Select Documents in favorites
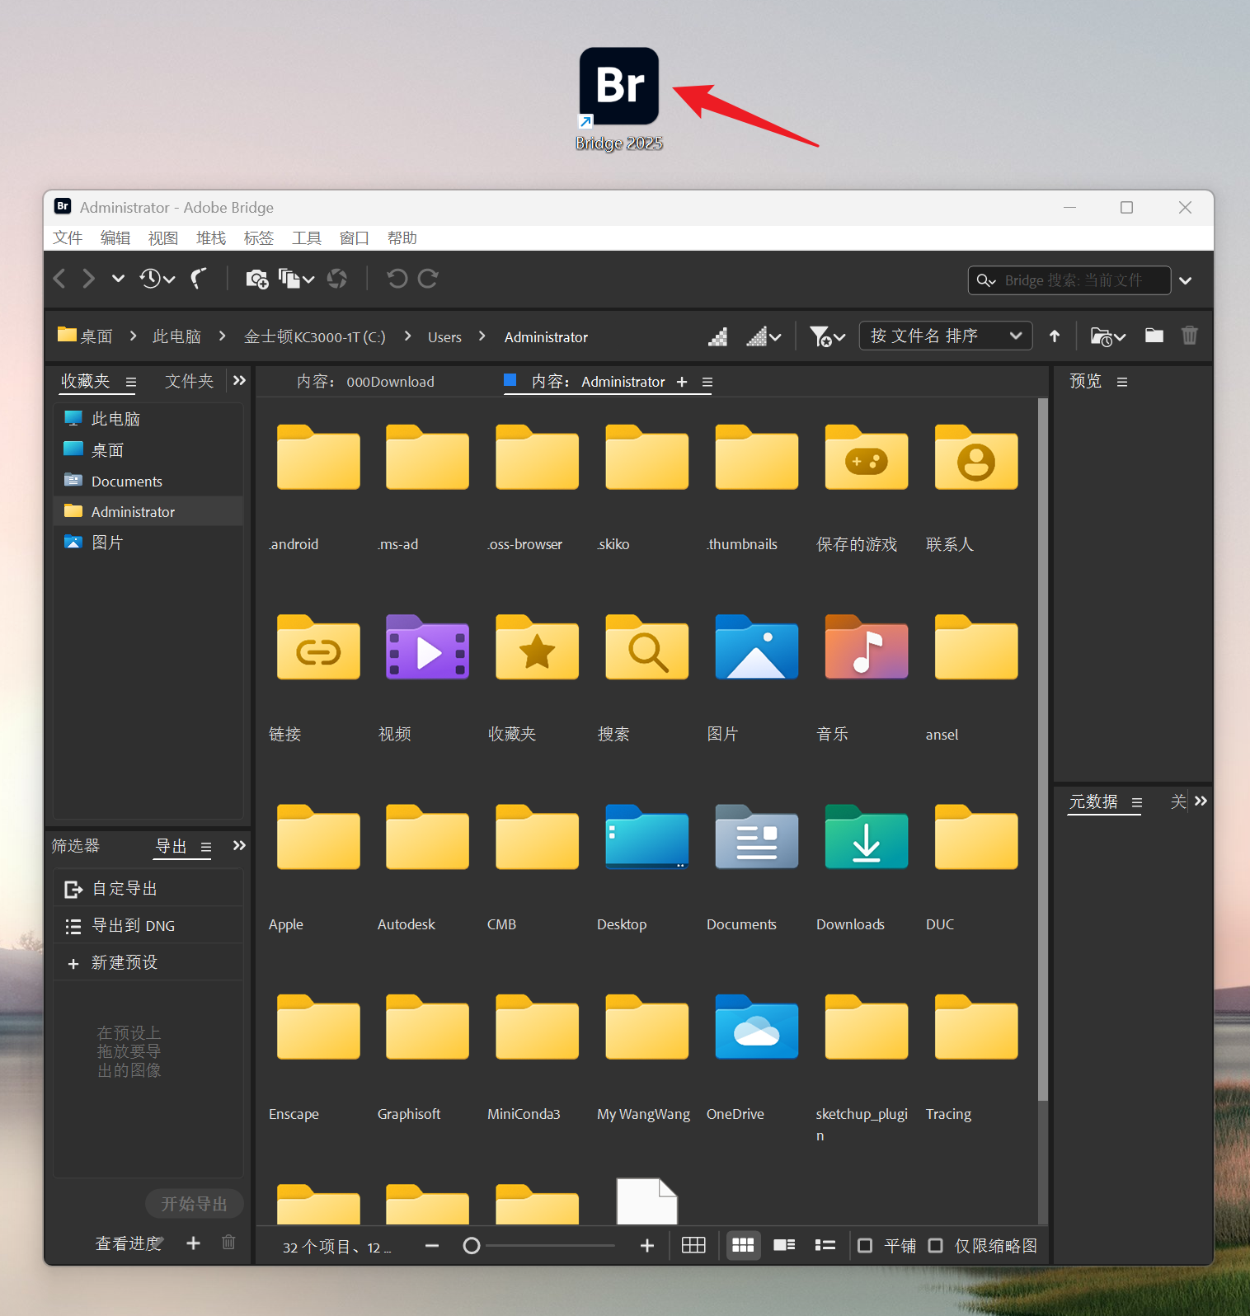The width and height of the screenshot is (1250, 1316). (148, 482)
